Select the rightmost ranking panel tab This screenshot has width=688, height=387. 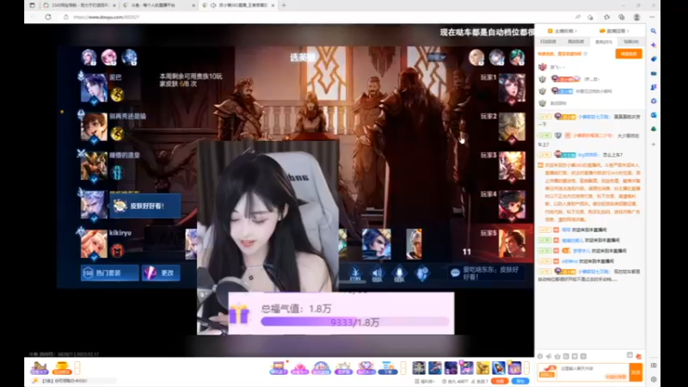631,41
